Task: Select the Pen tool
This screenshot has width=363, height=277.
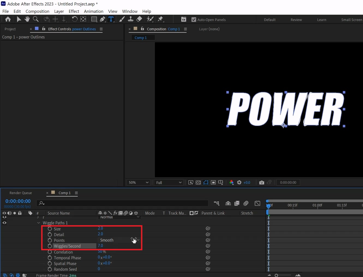Action: [103, 19]
